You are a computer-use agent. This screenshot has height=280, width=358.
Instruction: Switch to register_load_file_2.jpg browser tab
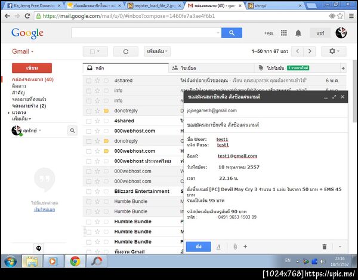tap(155, 6)
